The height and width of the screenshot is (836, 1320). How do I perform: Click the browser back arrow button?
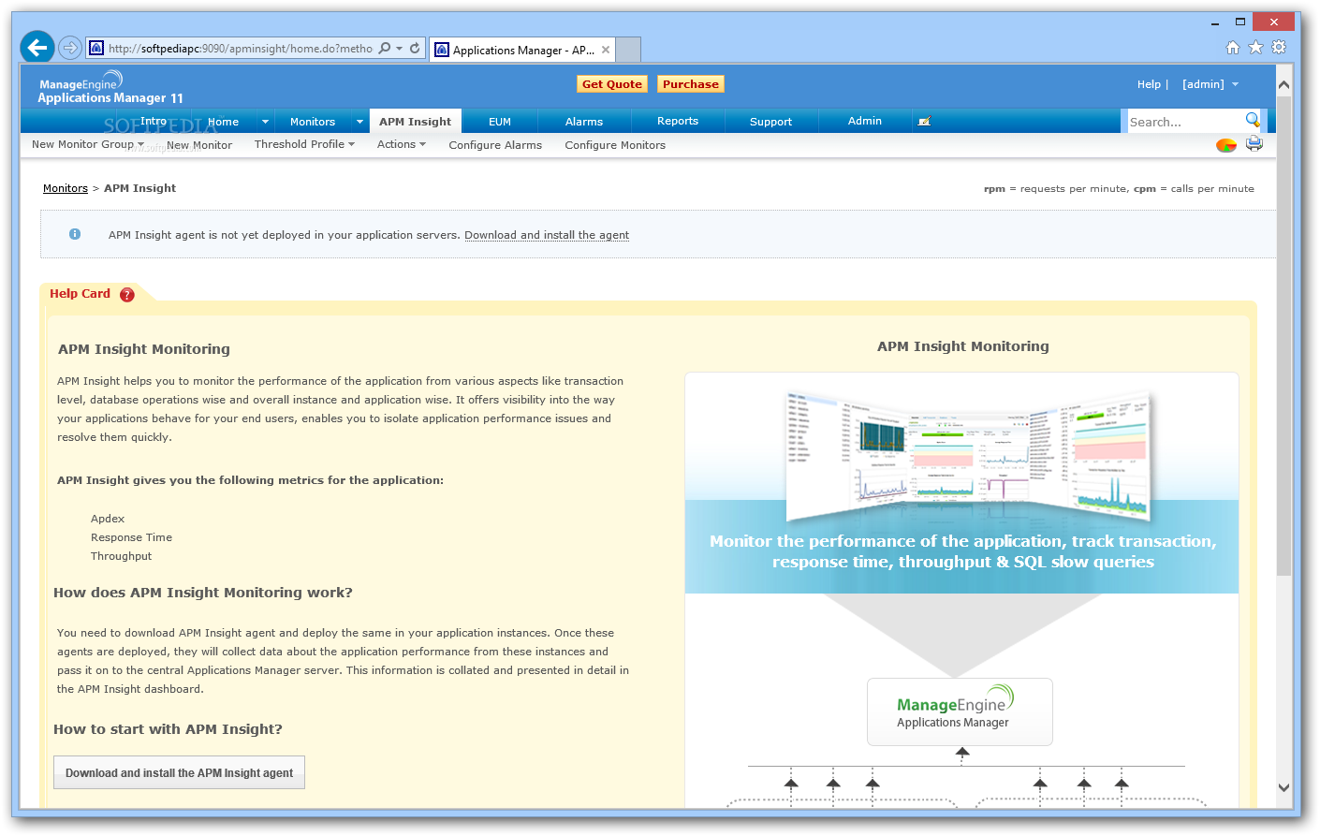coord(37,47)
